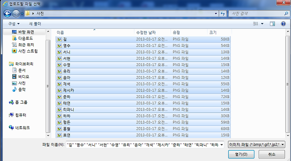The height and width of the screenshot is (161, 291).
Task: Click the 홍철 file icon
Action: click(59, 129)
